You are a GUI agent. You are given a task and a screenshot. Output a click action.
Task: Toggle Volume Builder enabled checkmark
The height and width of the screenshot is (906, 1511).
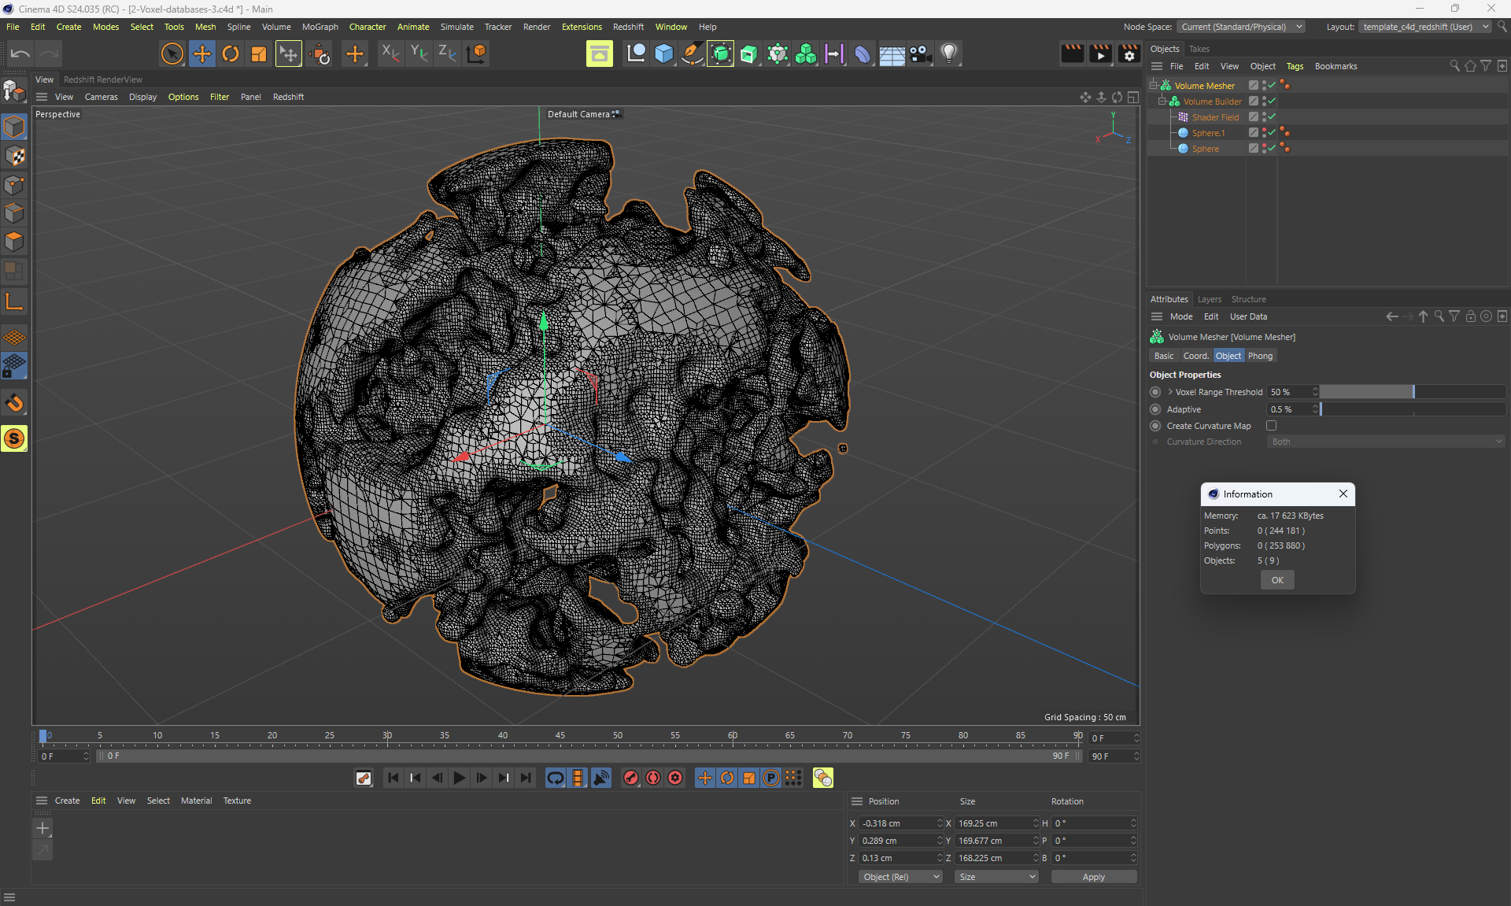click(1273, 102)
